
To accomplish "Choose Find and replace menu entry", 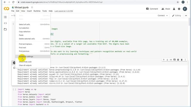I will coord(33,44).
